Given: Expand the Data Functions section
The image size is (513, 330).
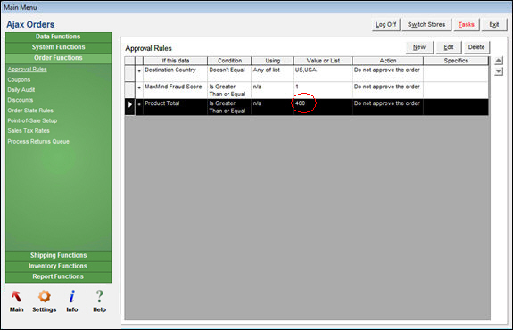Looking at the screenshot, I should [58, 37].
